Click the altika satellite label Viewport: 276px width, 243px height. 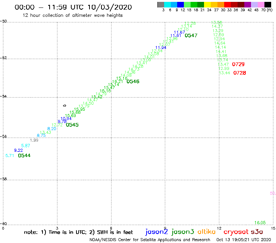[206, 232]
